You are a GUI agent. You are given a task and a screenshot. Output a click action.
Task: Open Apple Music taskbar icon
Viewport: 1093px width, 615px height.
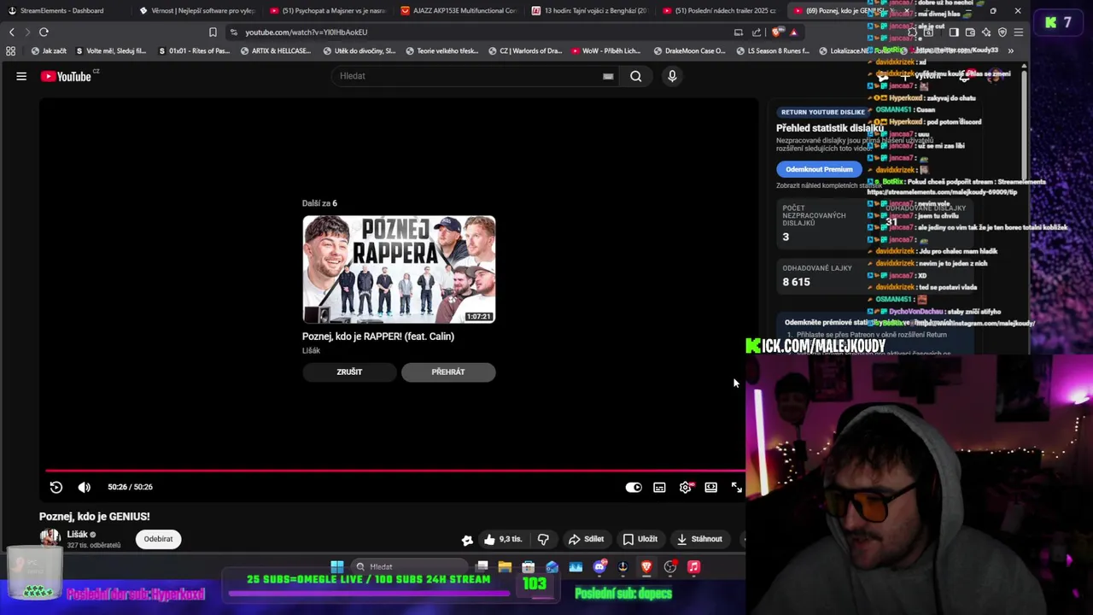coord(693,566)
